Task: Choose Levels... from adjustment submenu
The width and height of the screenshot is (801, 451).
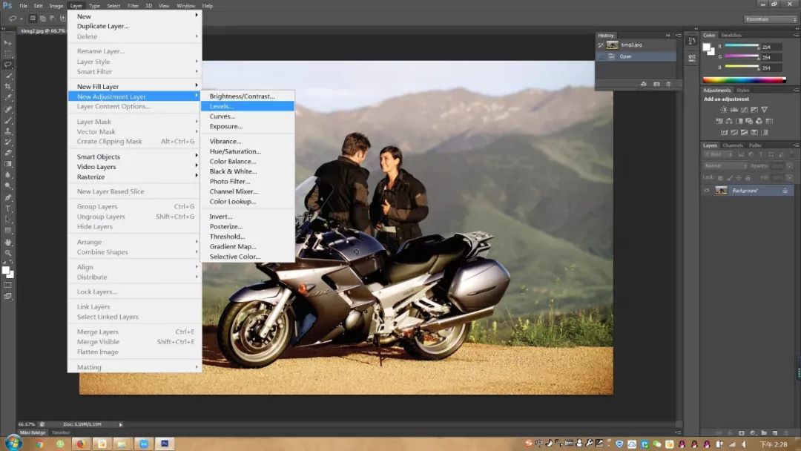Action: pos(222,106)
